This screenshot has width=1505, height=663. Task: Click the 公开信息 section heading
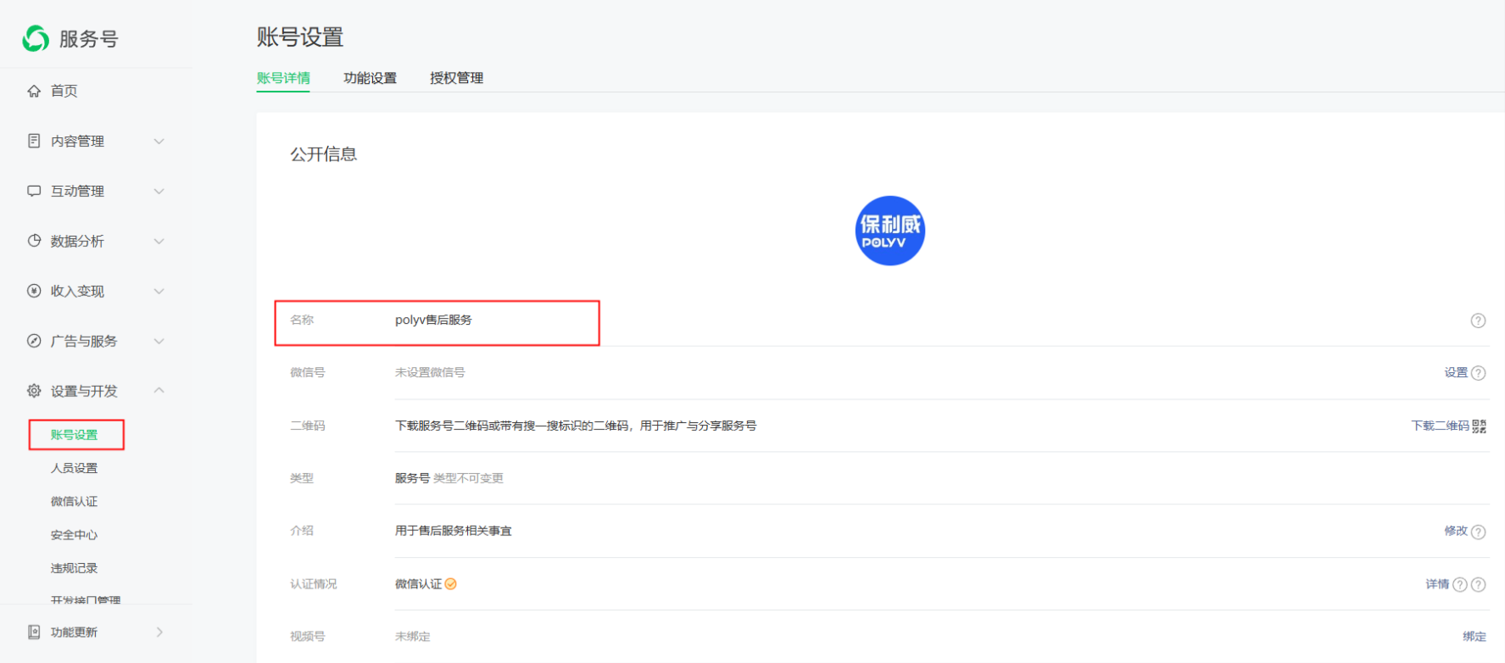[x=324, y=154]
